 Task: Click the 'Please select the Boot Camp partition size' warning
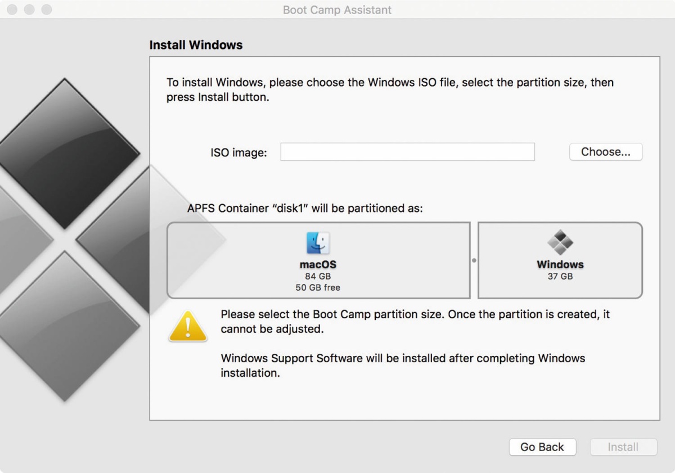pos(415,322)
